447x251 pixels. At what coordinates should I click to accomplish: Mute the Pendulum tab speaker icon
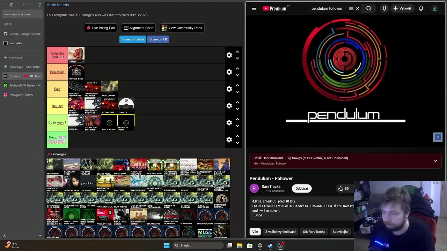click(31, 76)
